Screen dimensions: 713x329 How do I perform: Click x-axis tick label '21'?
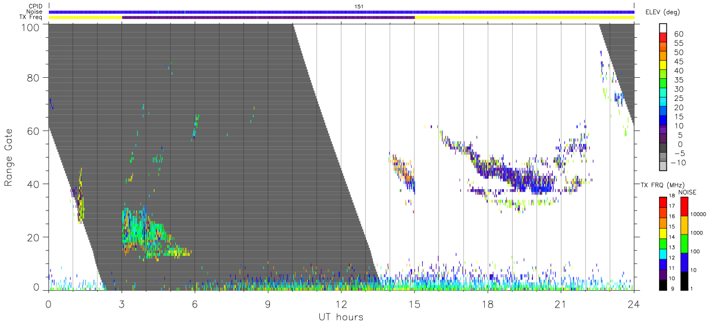click(560, 303)
